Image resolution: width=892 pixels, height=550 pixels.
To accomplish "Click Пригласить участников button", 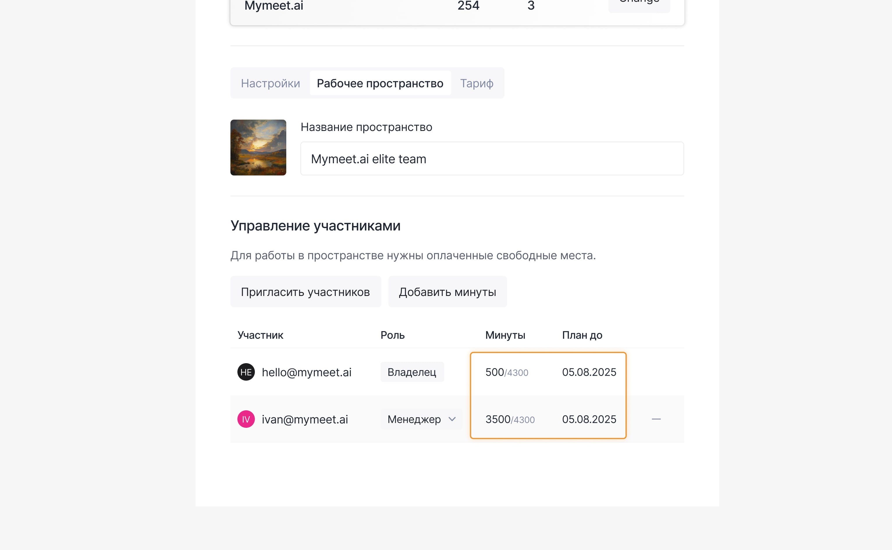I will point(305,292).
